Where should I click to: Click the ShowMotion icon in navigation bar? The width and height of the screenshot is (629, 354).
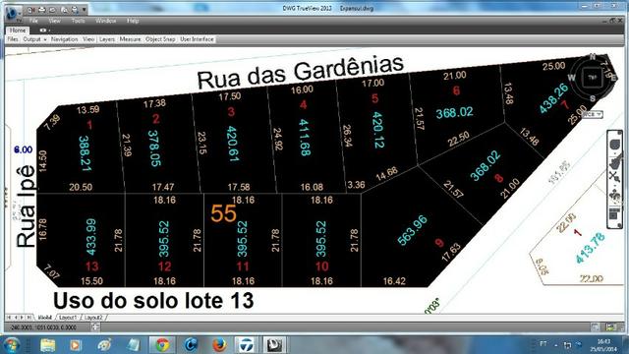614,213
